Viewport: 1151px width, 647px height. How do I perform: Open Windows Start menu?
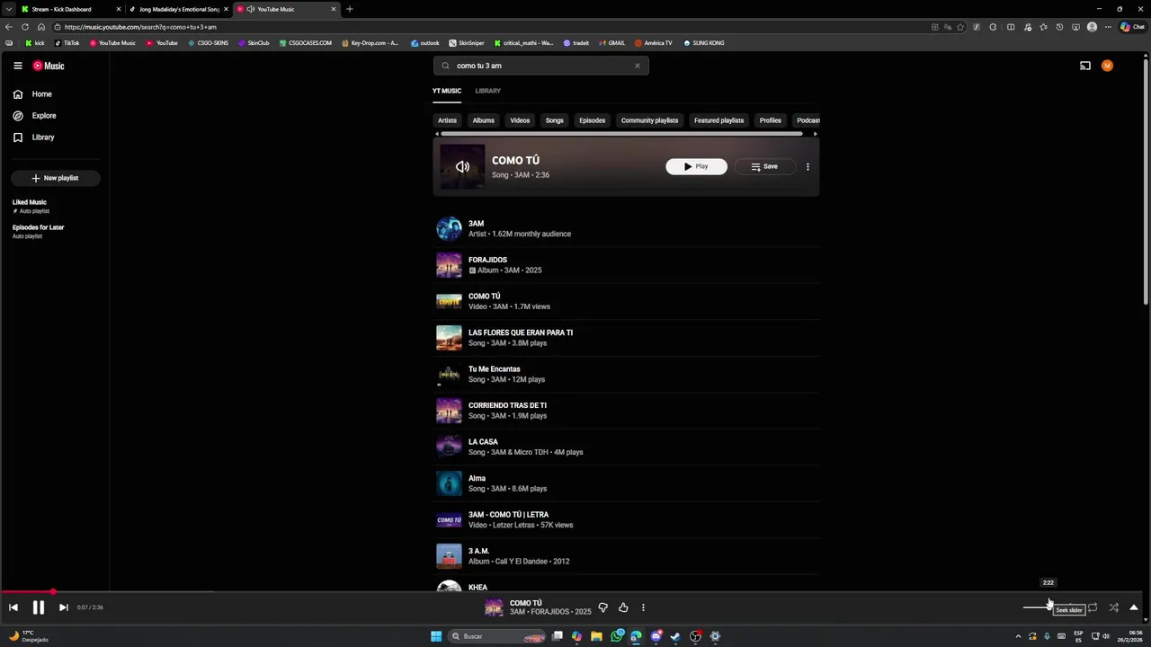pyautogui.click(x=436, y=636)
